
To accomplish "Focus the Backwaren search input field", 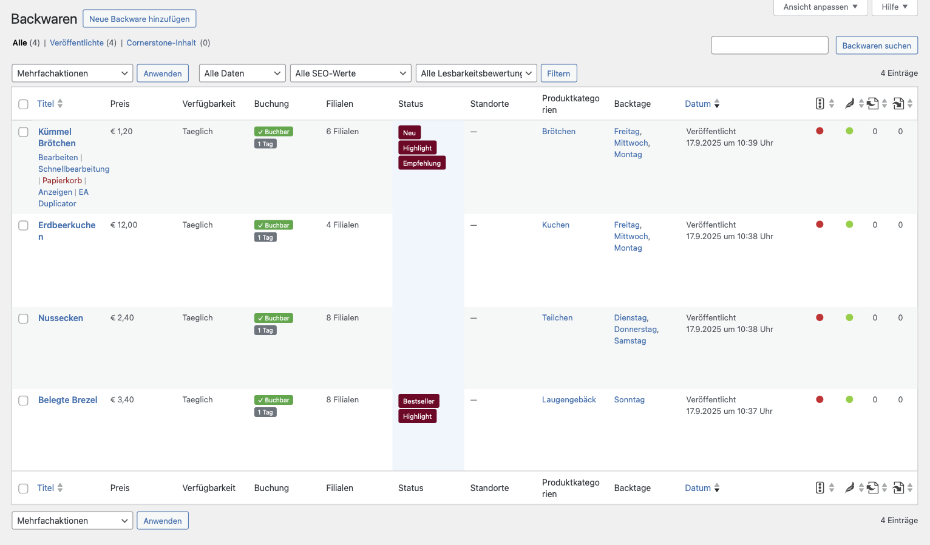I will tap(769, 46).
